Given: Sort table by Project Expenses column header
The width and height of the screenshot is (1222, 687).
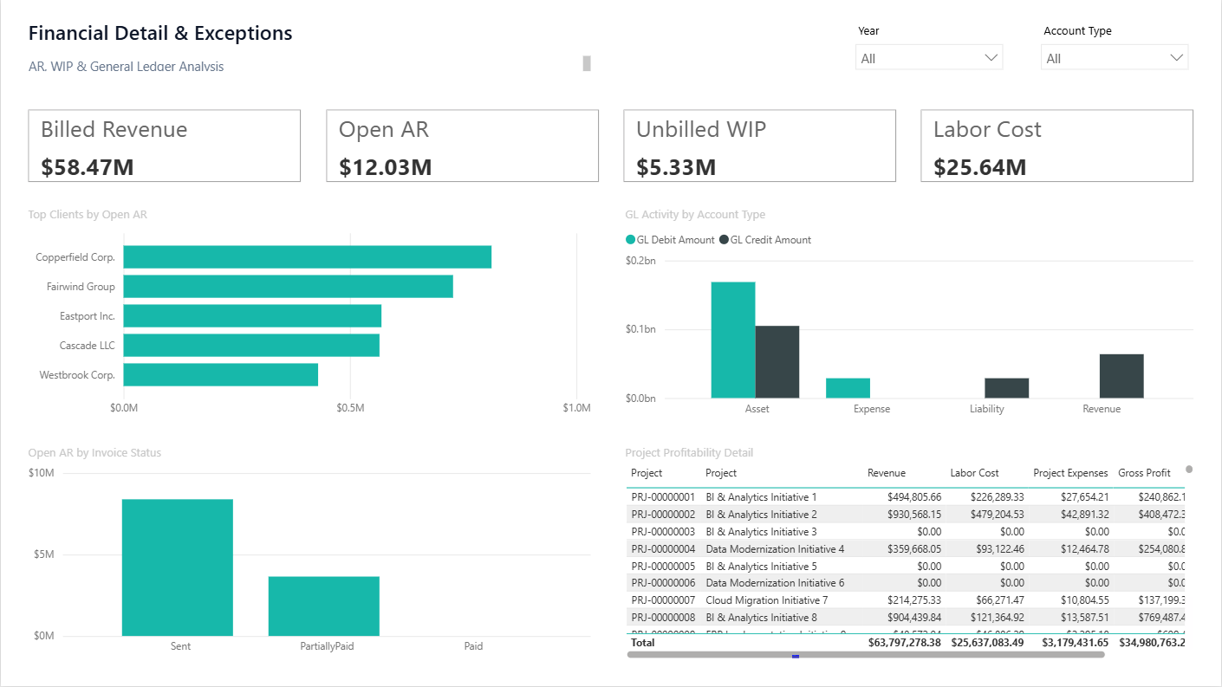Looking at the screenshot, I should [1071, 473].
